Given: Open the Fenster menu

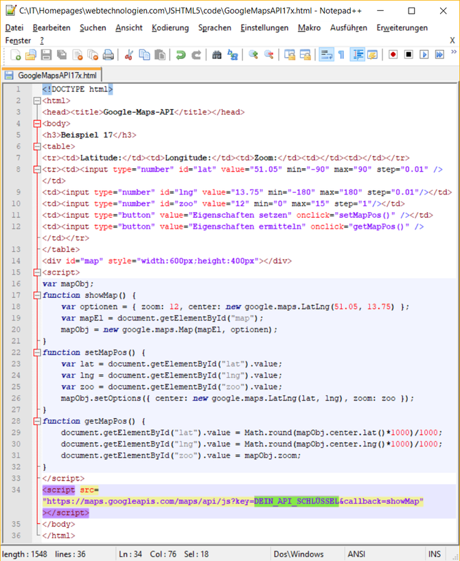Looking at the screenshot, I should point(19,41).
